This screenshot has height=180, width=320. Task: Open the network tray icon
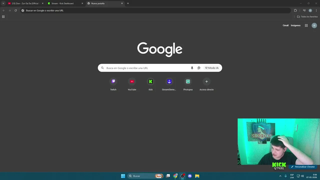[x=298, y=176]
